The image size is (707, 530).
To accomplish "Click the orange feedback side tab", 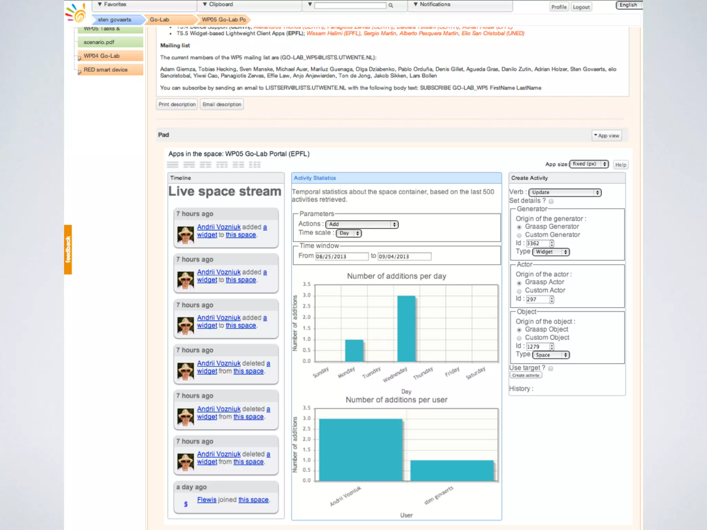I will point(68,249).
